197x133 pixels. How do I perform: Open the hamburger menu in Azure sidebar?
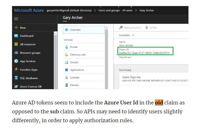coord(16,19)
